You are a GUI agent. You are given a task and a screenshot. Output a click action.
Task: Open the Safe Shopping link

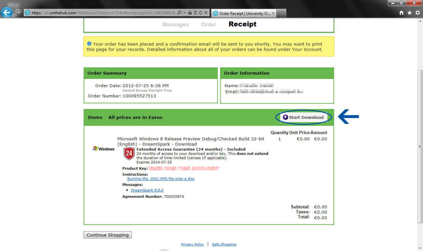pos(224,244)
